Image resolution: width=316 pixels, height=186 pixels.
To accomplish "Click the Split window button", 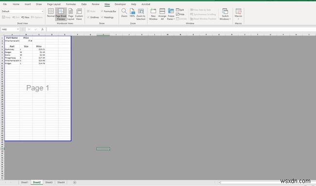I will coord(180,10).
